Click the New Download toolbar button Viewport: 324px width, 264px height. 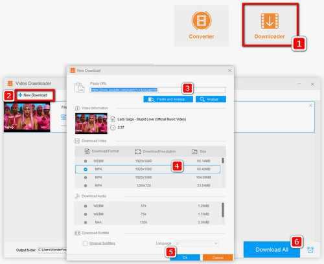(34, 95)
